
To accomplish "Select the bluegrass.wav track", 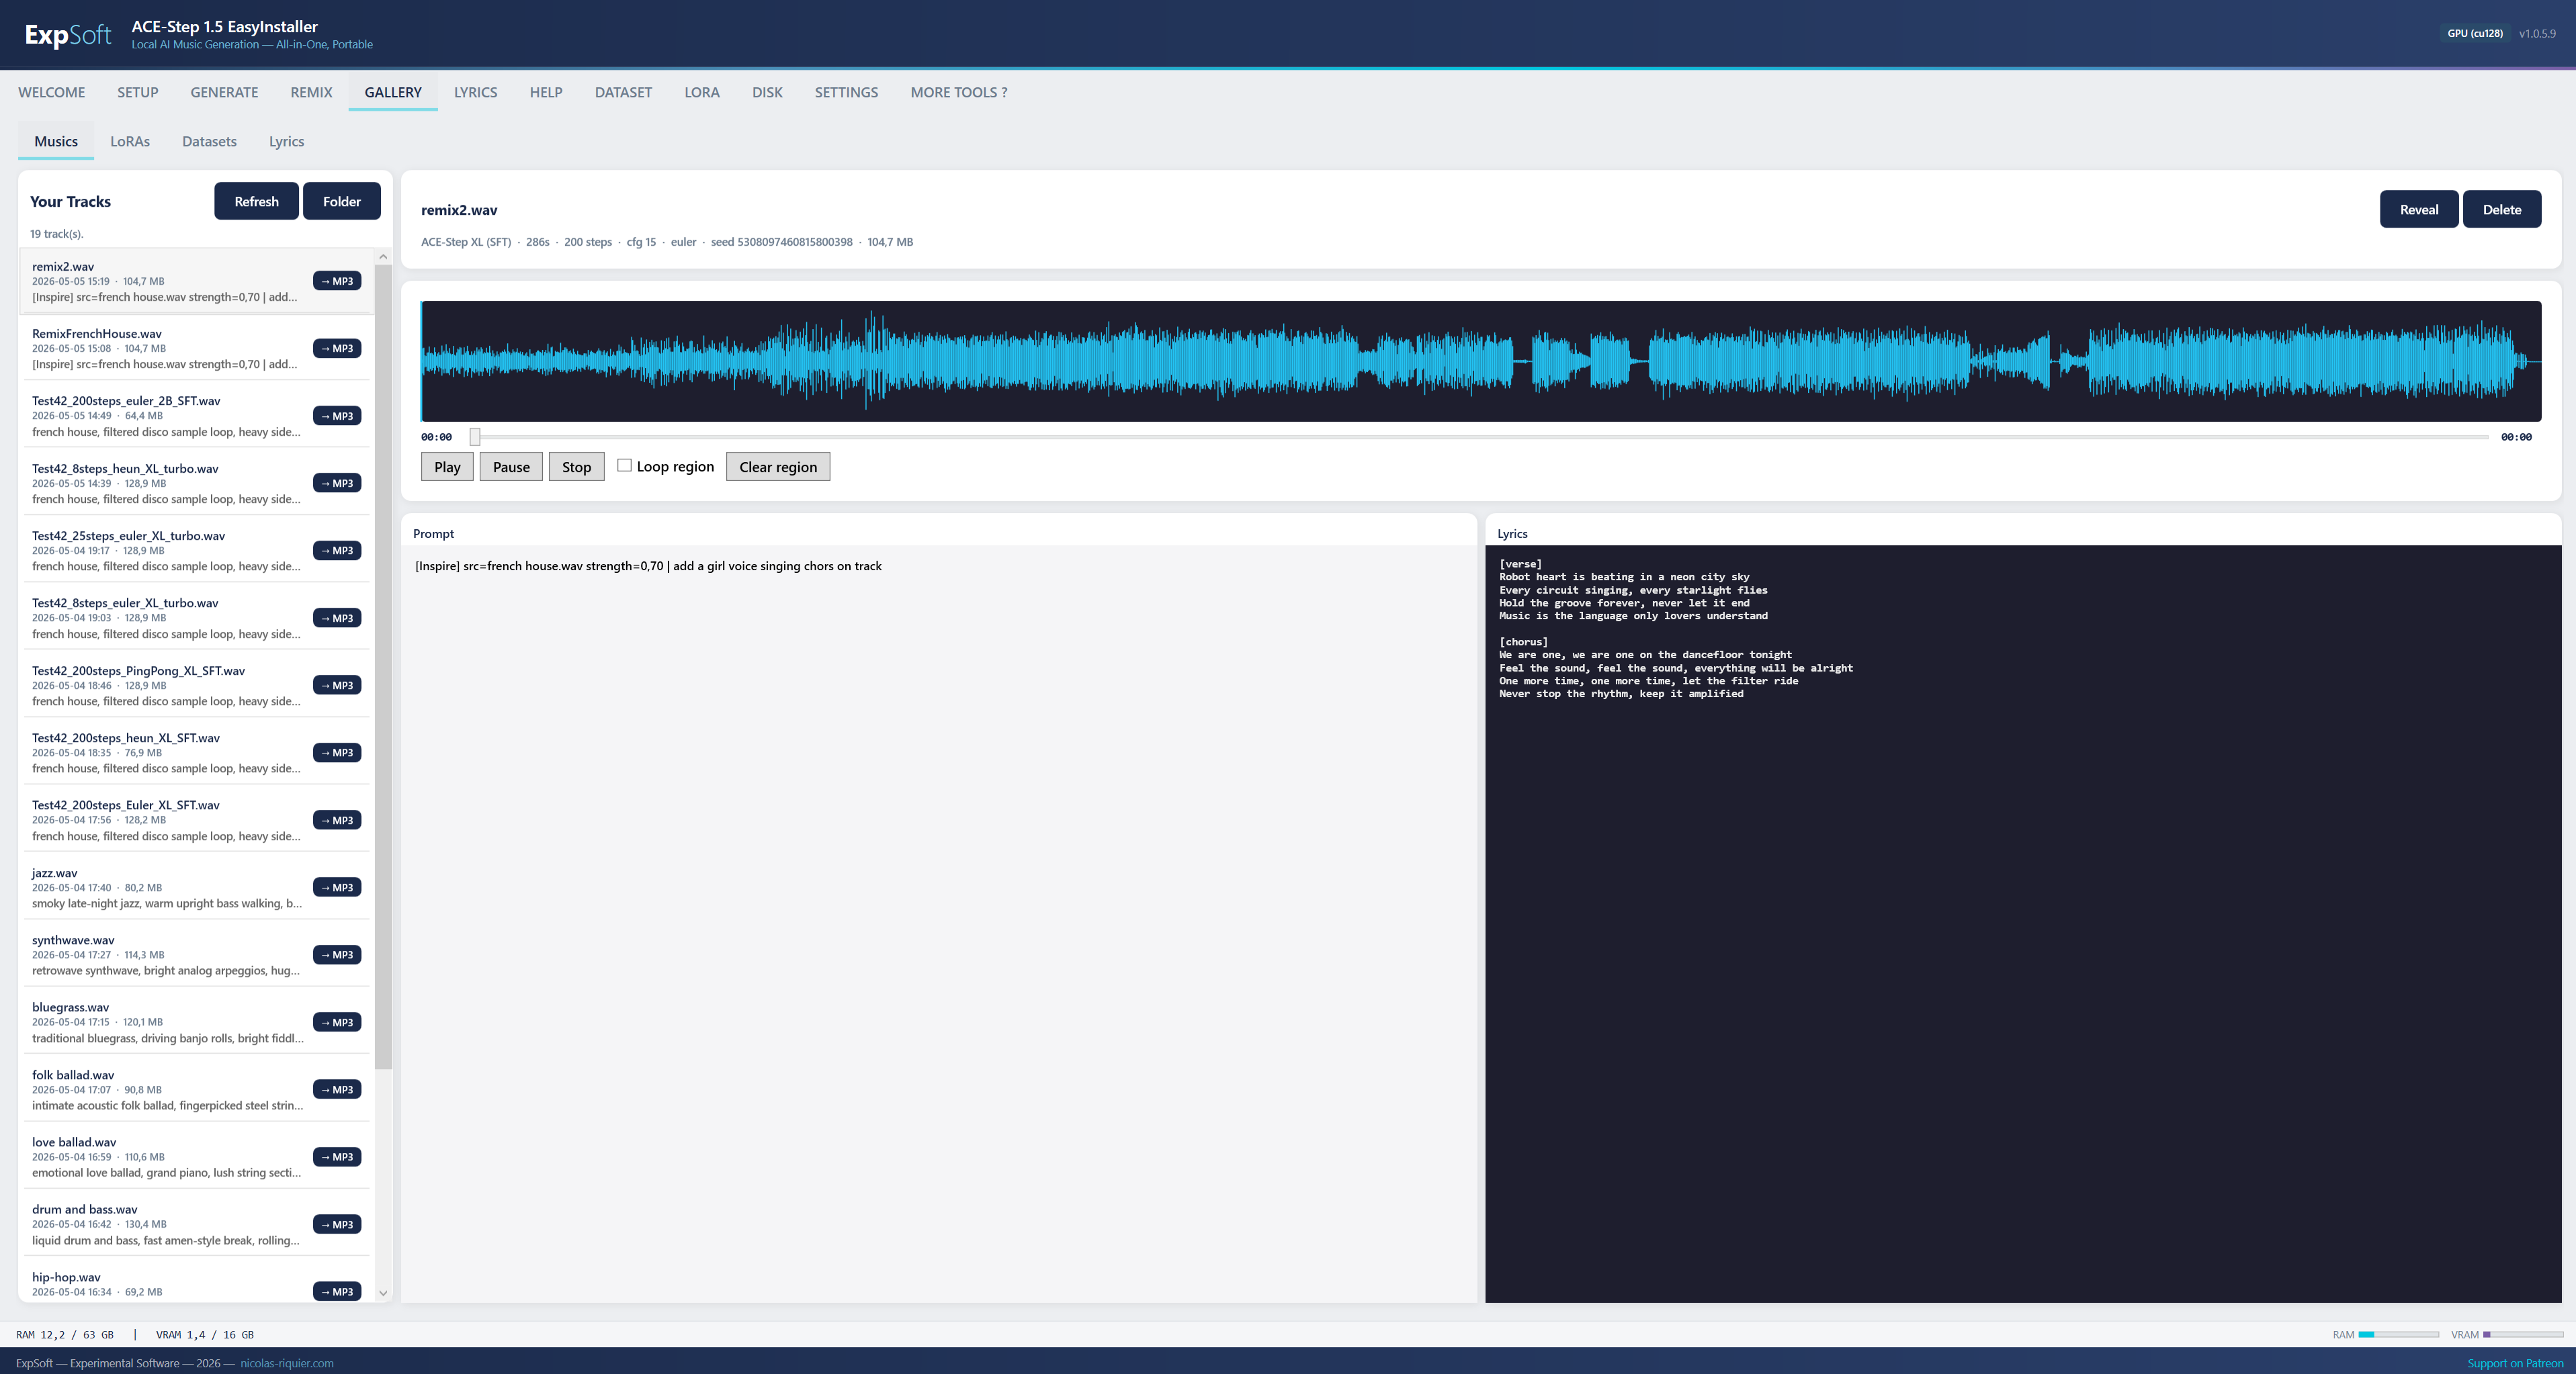I will point(196,1022).
